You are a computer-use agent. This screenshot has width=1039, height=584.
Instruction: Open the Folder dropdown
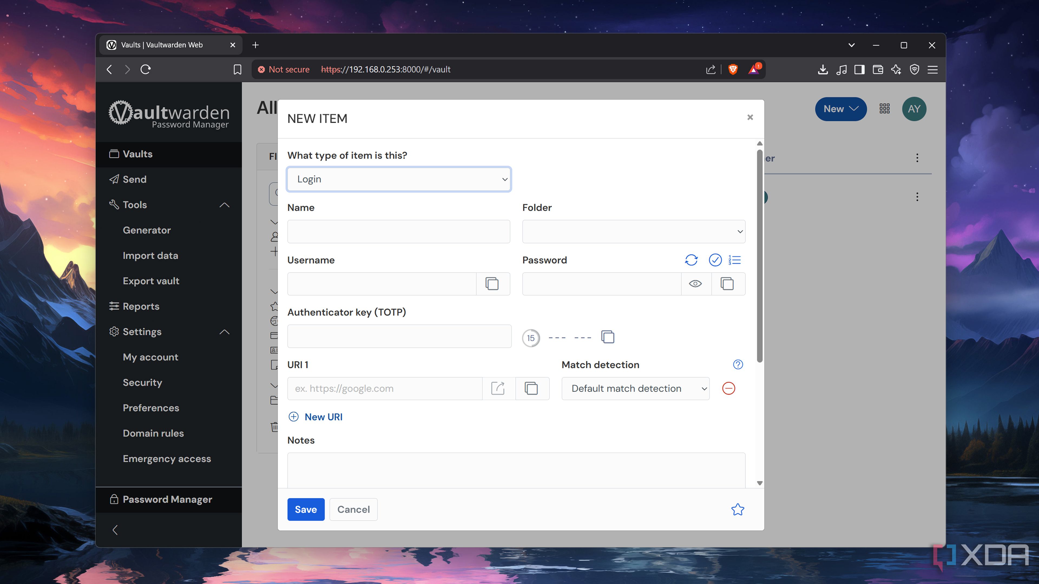633,231
